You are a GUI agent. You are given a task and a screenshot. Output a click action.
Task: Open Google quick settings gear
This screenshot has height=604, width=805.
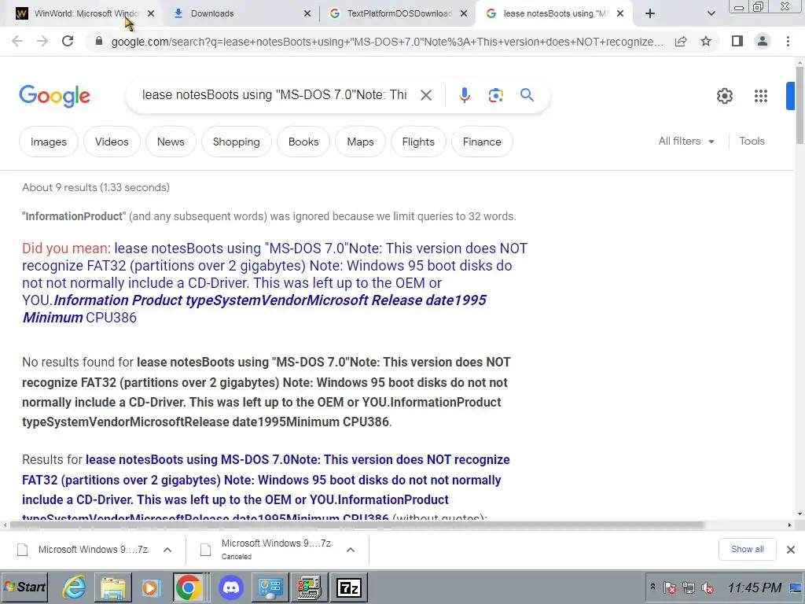coord(724,95)
